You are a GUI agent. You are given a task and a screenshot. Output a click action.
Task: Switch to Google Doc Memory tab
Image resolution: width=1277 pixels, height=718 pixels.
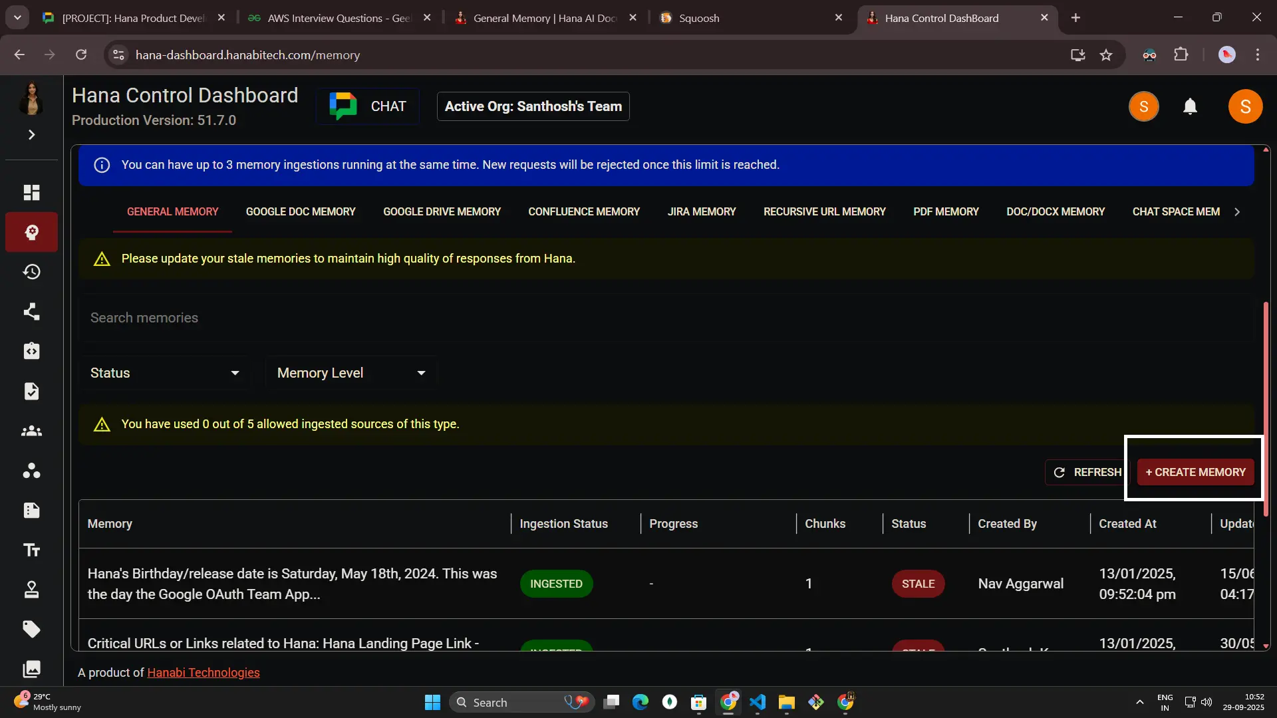301,211
